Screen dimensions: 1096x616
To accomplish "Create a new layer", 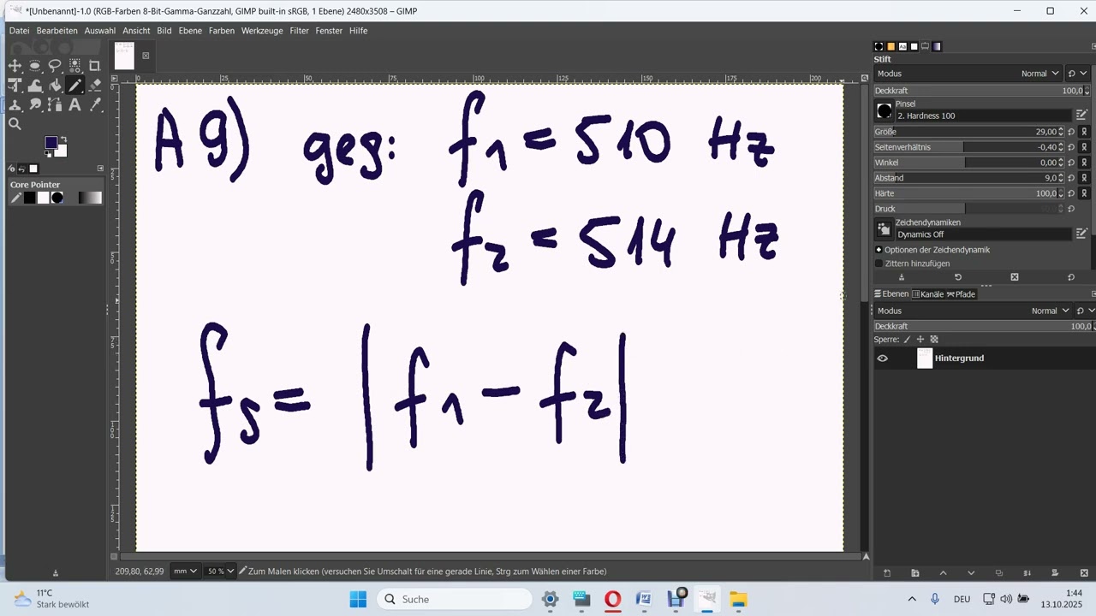I will 887,573.
